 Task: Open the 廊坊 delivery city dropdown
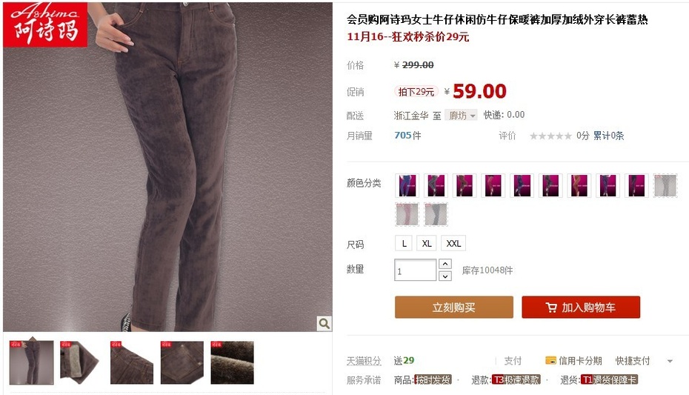click(x=461, y=116)
